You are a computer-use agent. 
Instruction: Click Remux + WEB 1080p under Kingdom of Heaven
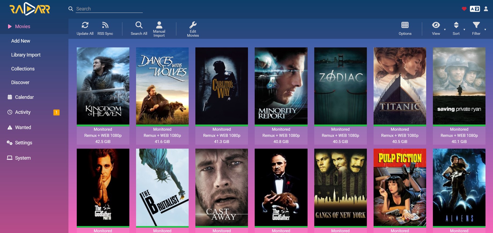click(x=103, y=136)
